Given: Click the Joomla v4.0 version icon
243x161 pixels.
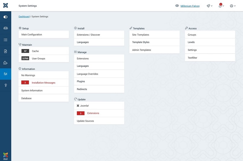Looking at the screenshot, I should [5, 156].
